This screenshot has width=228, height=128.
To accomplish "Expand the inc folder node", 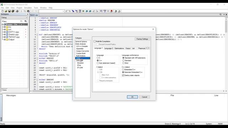I will click(5, 27).
